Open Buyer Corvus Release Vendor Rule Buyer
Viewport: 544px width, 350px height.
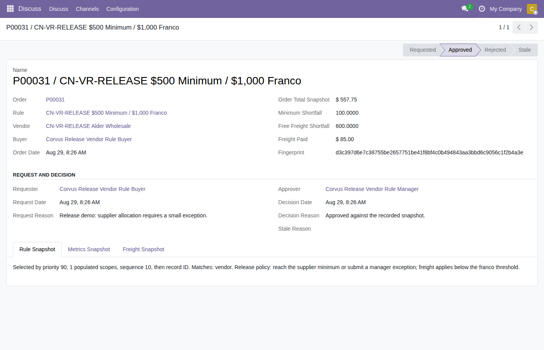pos(89,139)
